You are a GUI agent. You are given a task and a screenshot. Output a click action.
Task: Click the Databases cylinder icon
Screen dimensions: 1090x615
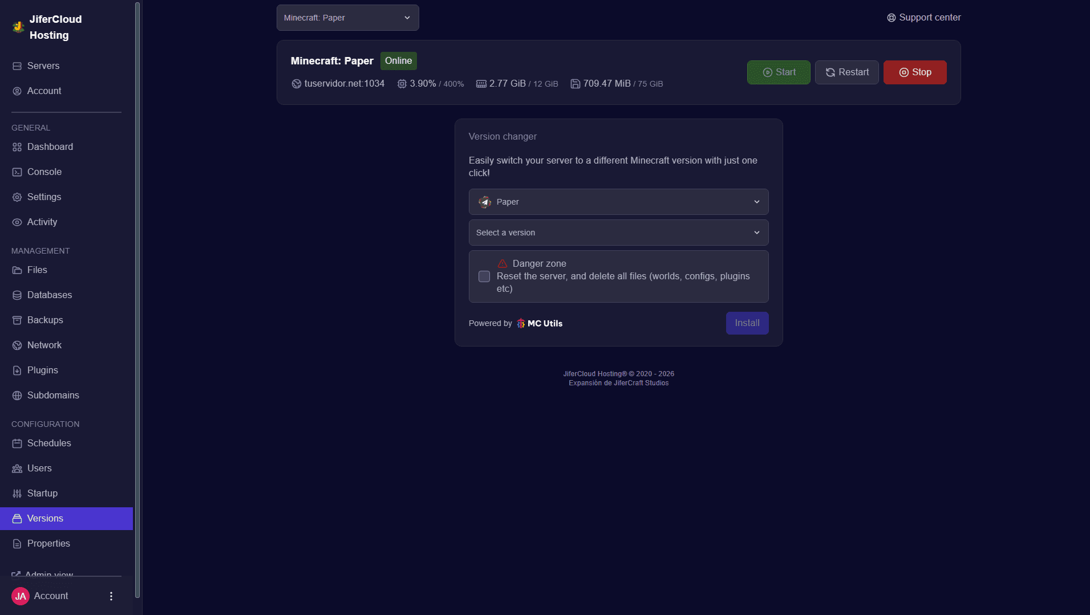[x=17, y=295]
